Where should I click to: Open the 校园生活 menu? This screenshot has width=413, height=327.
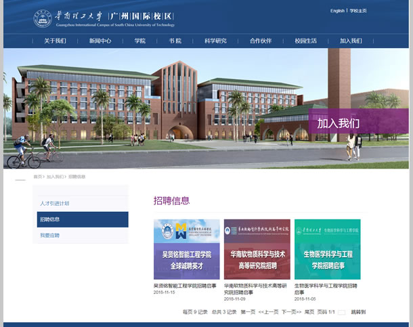pyautogui.click(x=305, y=41)
